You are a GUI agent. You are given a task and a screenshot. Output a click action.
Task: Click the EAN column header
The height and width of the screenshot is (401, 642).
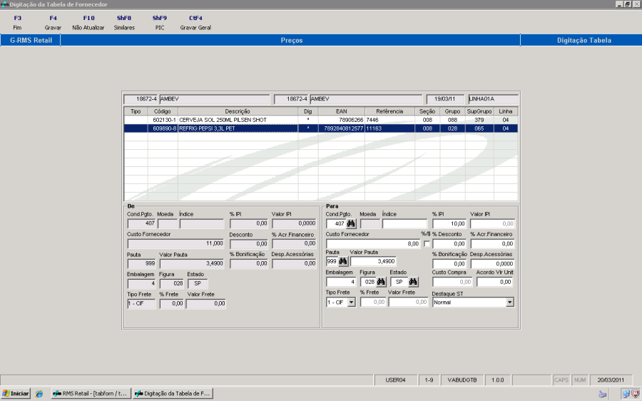pyautogui.click(x=342, y=111)
